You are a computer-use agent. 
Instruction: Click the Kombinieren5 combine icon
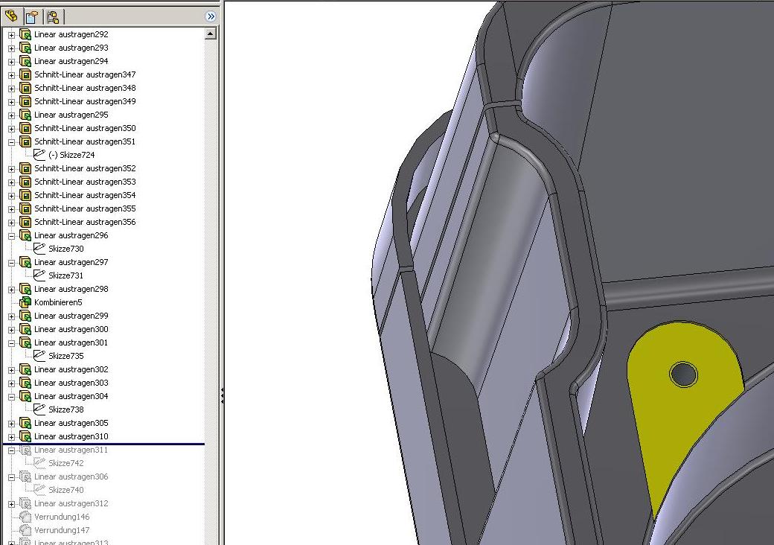[25, 302]
